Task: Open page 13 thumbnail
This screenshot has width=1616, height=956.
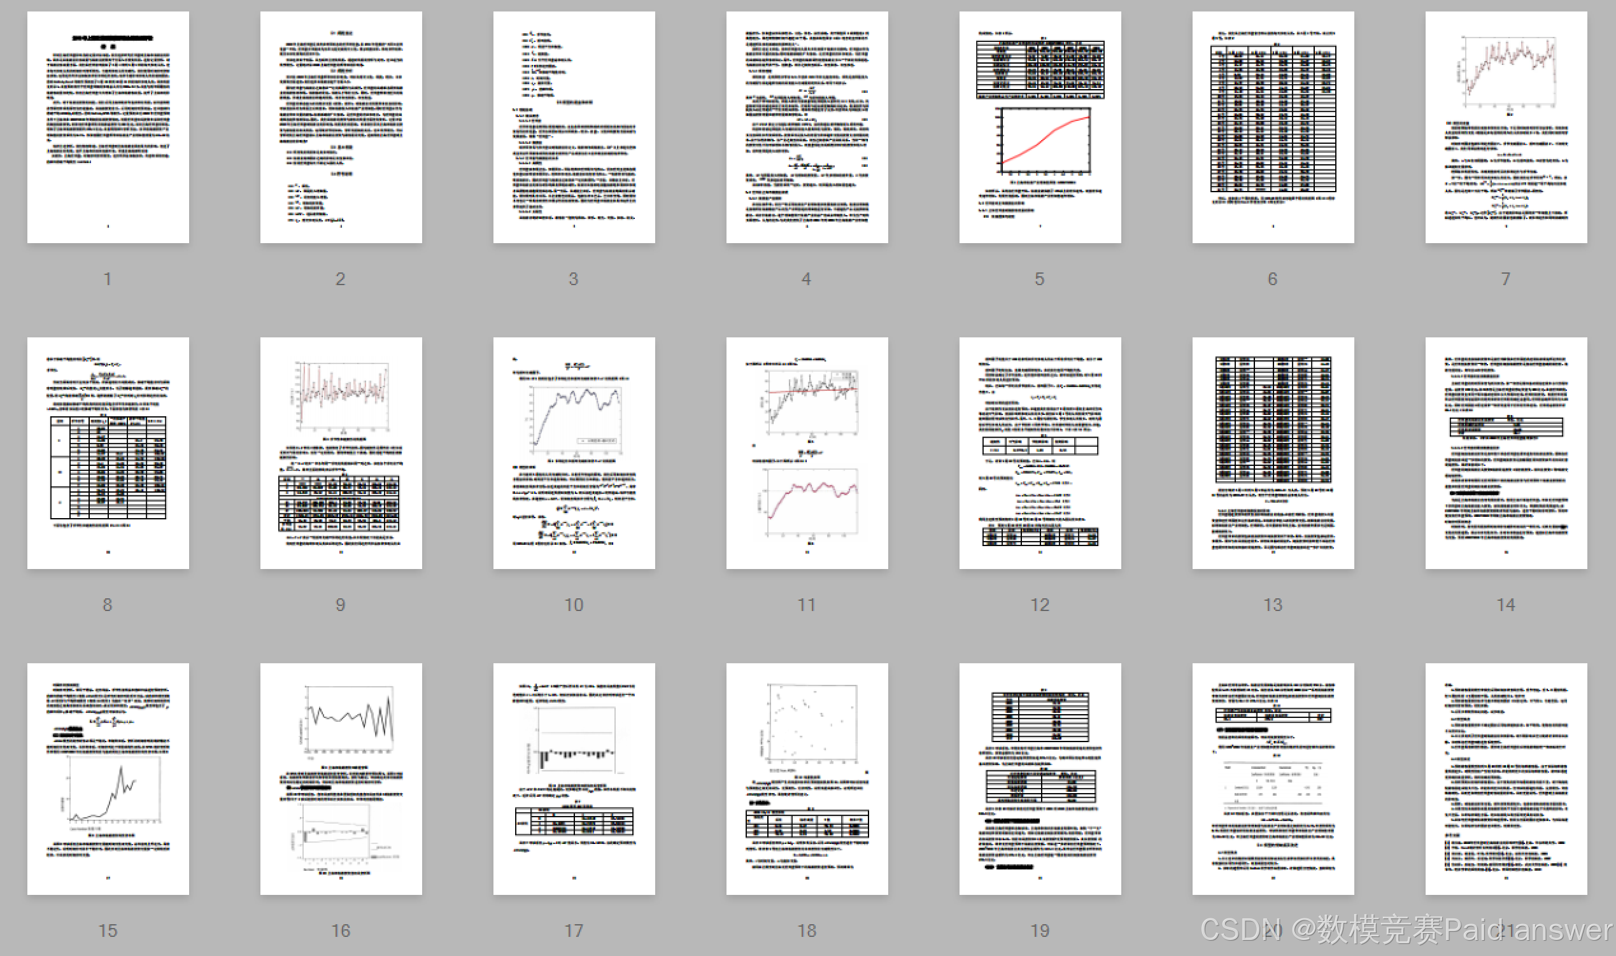Action: tap(1273, 453)
